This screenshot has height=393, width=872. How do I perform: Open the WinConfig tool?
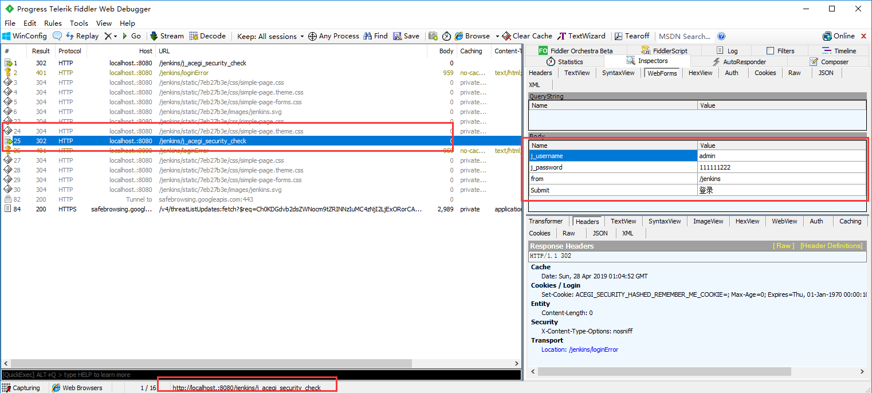pos(25,36)
